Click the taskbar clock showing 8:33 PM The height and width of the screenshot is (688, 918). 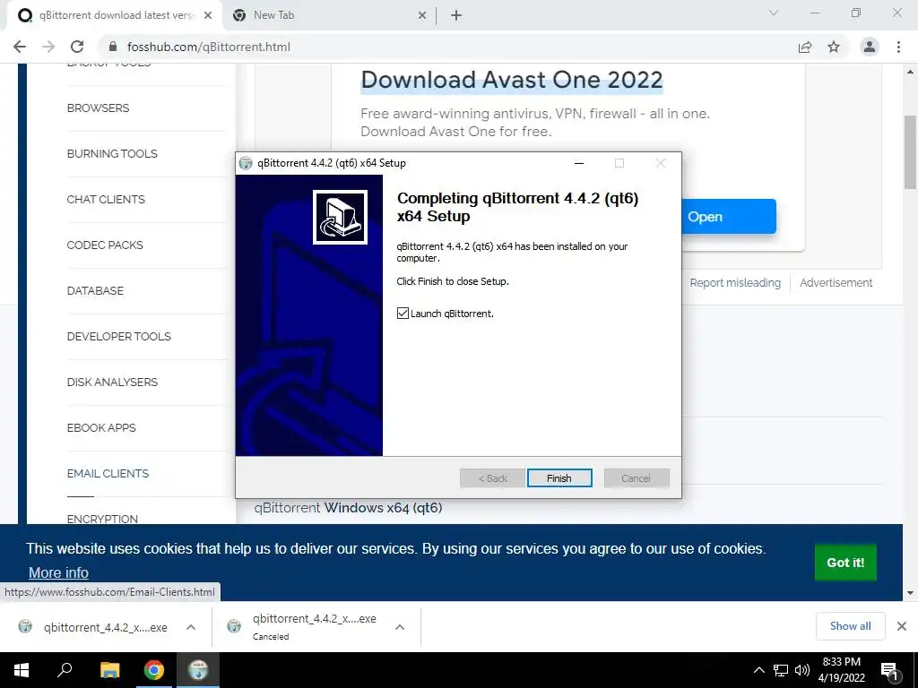click(841, 670)
